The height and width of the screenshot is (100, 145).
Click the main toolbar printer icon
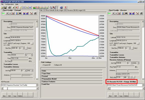coord(9,8)
